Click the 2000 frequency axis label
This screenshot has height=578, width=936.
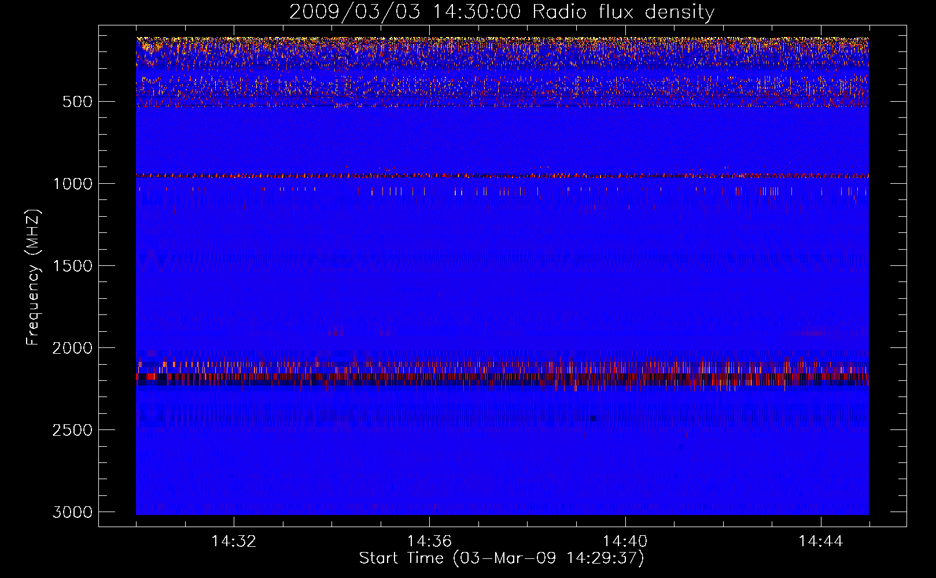point(72,348)
